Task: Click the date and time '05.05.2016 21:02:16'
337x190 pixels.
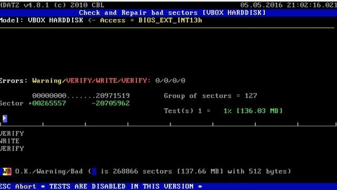Action: coord(289,5)
